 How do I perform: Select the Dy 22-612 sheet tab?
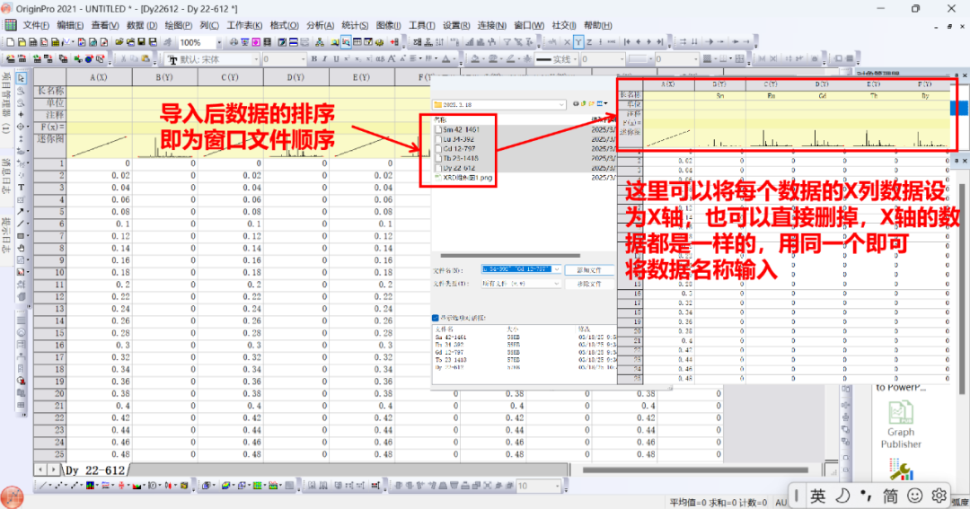[x=94, y=470]
